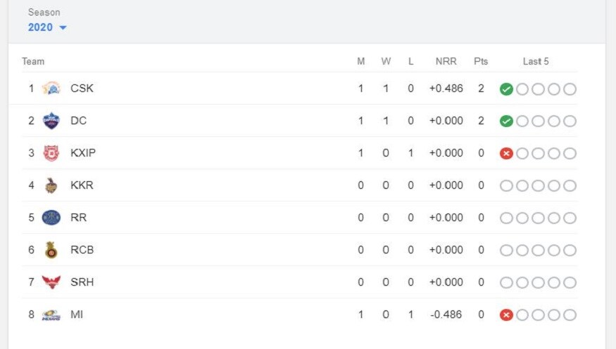Click the RR team logo
Image resolution: width=616 pixels, height=349 pixels.
[51, 218]
